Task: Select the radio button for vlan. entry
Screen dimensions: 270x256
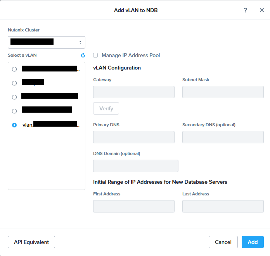Action: pos(14,125)
